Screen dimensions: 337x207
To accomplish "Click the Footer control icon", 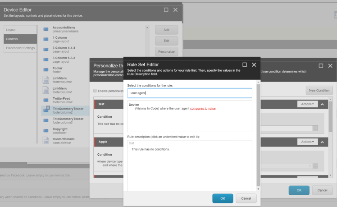I will point(46,70).
